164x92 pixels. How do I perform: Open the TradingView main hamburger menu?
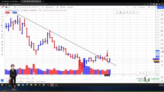coord(2,7)
